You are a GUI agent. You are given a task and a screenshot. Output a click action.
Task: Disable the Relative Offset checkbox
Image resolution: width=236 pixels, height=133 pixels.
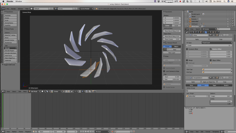[x=211, y=49]
